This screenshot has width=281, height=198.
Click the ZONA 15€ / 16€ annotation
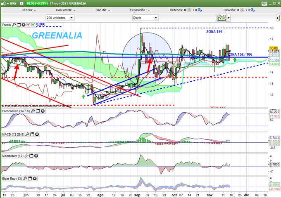click(x=240, y=54)
